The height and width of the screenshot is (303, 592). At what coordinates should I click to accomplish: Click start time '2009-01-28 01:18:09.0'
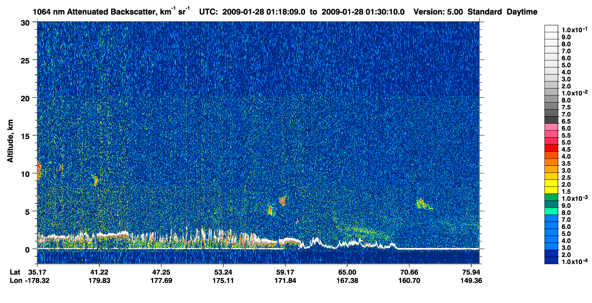(264, 12)
